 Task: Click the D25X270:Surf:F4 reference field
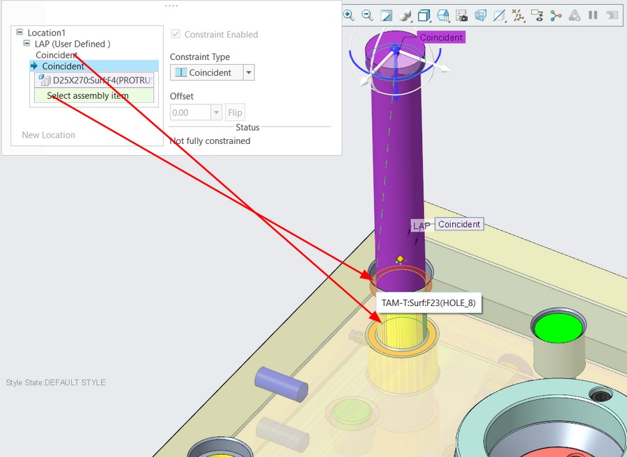[94, 80]
